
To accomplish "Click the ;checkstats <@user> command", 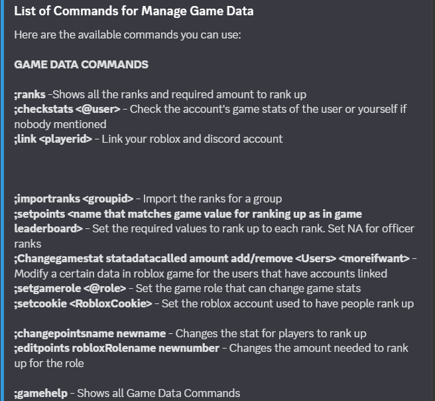I will click(x=67, y=110).
